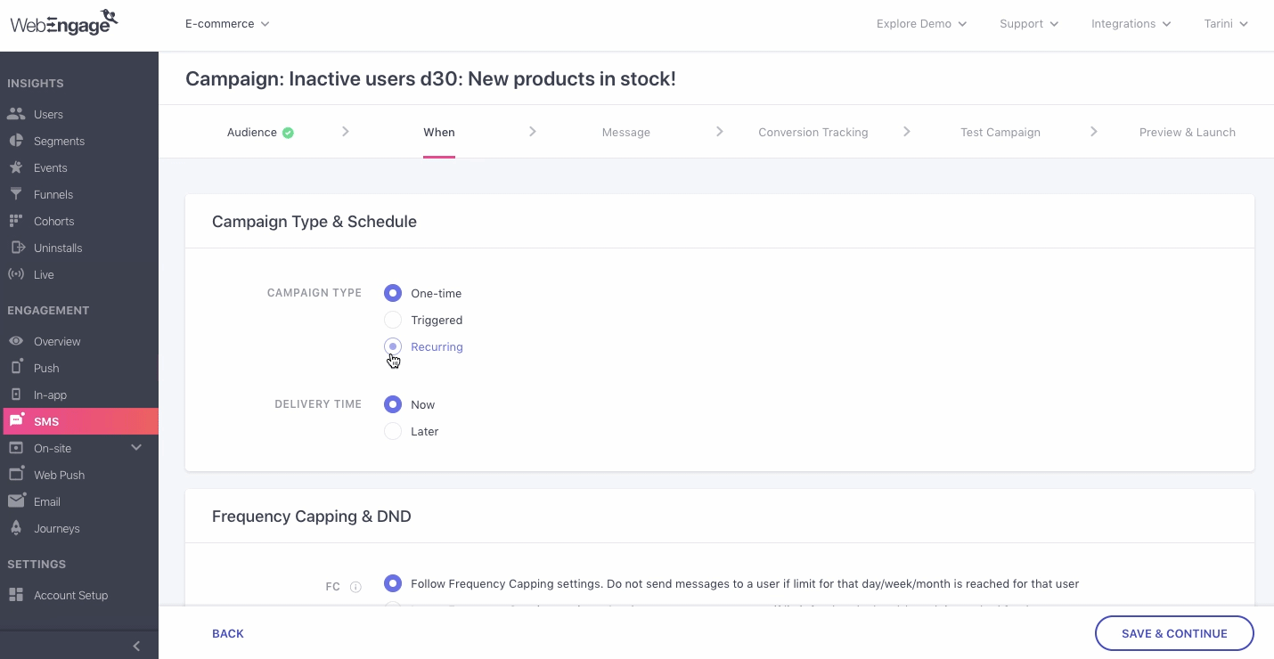Open Overview via its eye icon
This screenshot has width=1274, height=659.
pyautogui.click(x=16, y=341)
